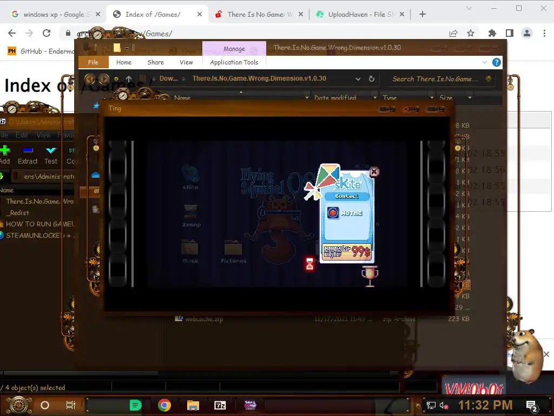Click the OneDrive cloud in the Explorer sidebar
The height and width of the screenshot is (416, 554).
tap(95, 175)
